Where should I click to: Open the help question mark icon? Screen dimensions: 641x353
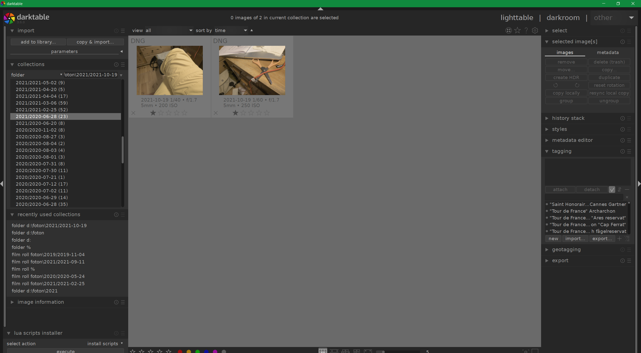(x=526, y=30)
